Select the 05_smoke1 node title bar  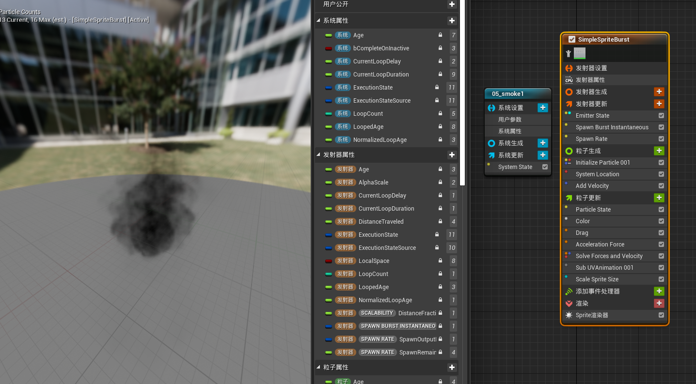click(518, 93)
